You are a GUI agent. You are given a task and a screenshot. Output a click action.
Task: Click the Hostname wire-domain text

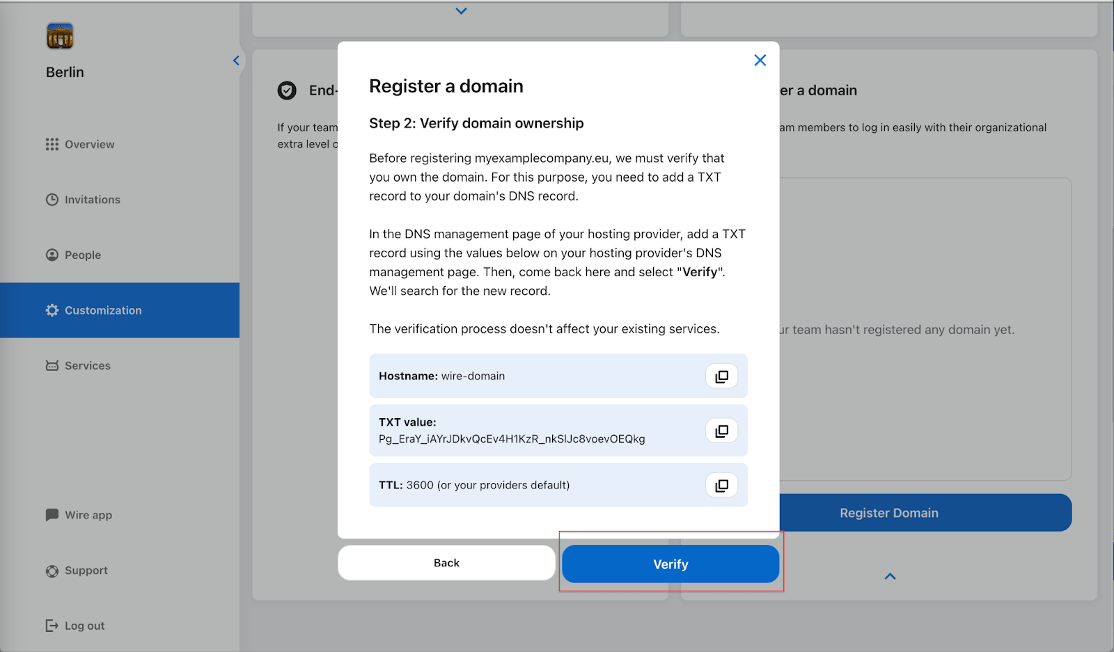(x=442, y=376)
